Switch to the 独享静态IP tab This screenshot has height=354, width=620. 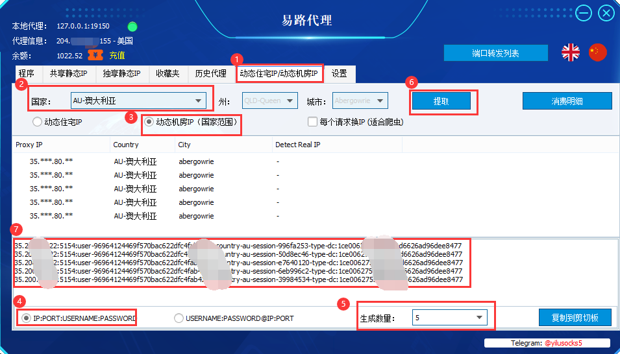[121, 74]
